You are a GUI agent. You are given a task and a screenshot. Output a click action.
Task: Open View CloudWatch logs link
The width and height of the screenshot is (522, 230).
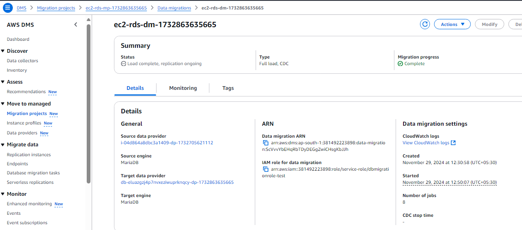click(x=426, y=143)
